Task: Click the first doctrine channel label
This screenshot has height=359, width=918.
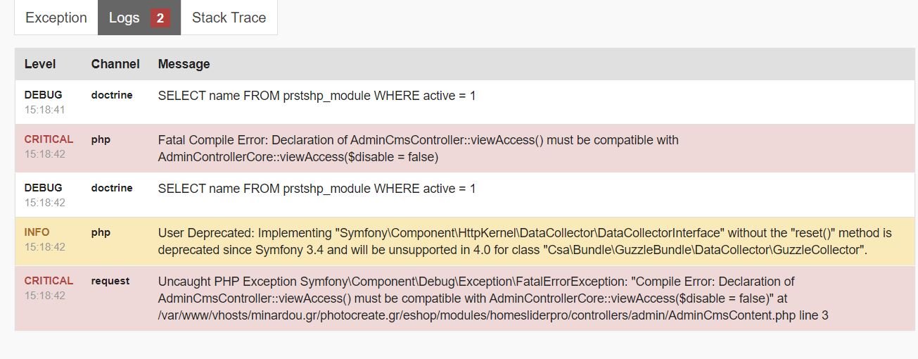Action: click(111, 95)
